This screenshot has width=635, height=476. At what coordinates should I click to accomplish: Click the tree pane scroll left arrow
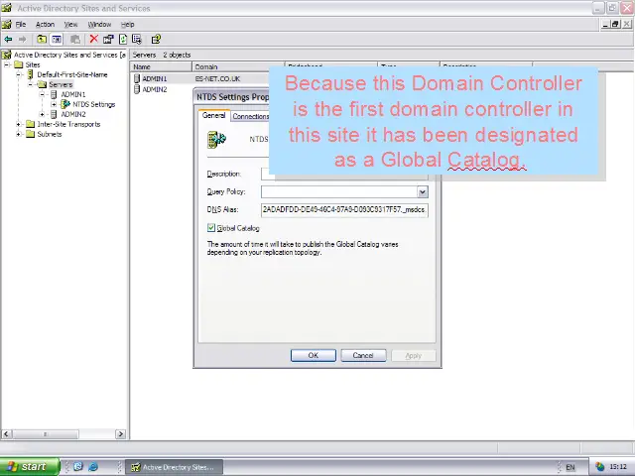click(x=7, y=434)
